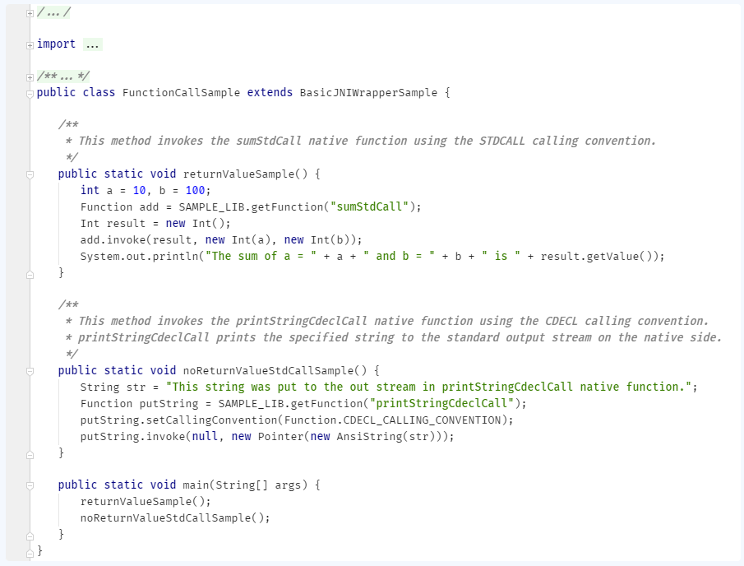Click fold-end marker of returnValueSample method

pyautogui.click(x=30, y=275)
